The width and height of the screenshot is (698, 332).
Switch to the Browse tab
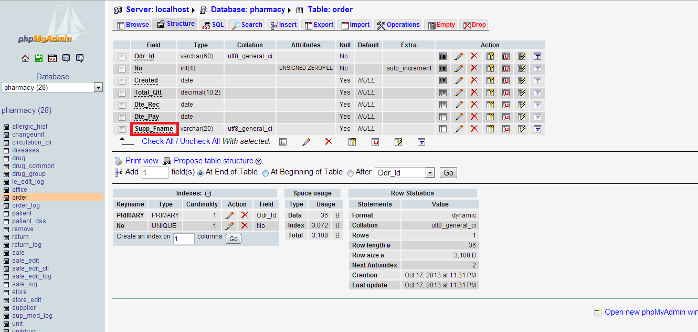point(133,24)
